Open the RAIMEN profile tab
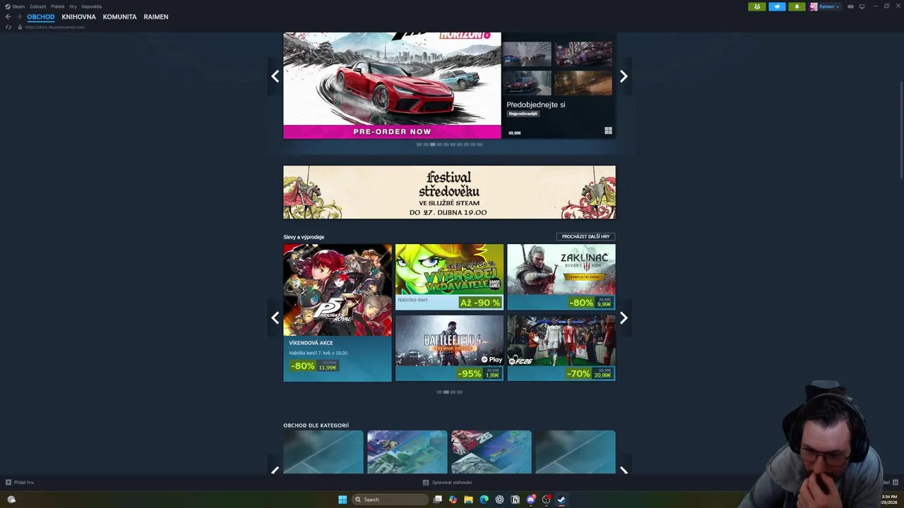904x508 pixels. [155, 17]
